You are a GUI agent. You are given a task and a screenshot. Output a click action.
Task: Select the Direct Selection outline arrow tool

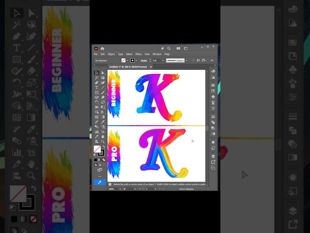click(97, 73)
